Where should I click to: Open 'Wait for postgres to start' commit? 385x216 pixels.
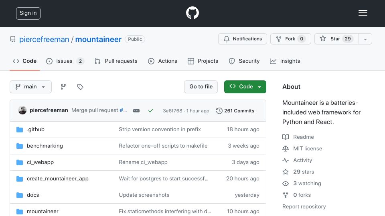click(164, 179)
